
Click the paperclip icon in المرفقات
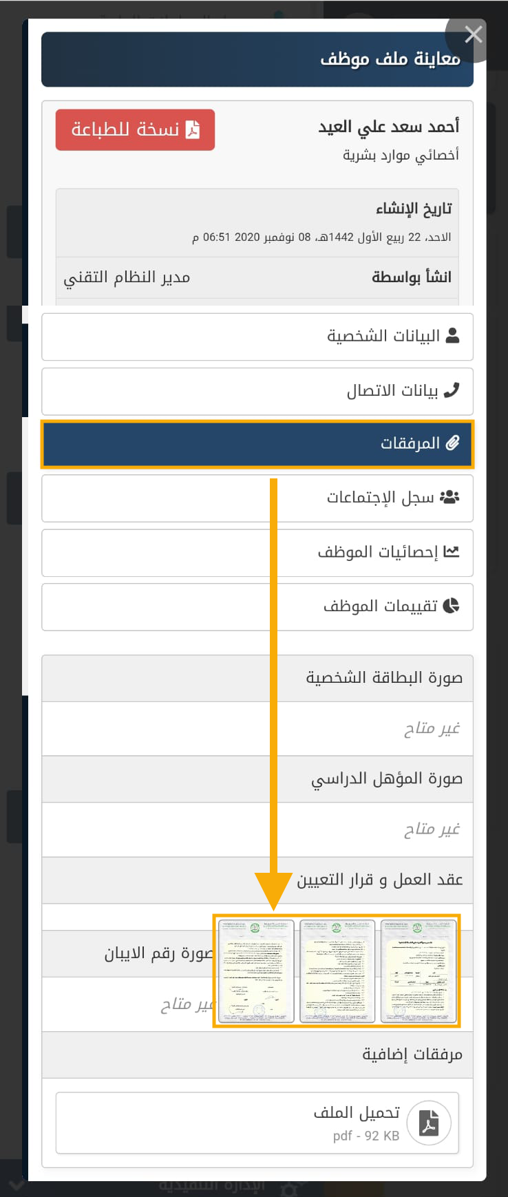point(452,443)
